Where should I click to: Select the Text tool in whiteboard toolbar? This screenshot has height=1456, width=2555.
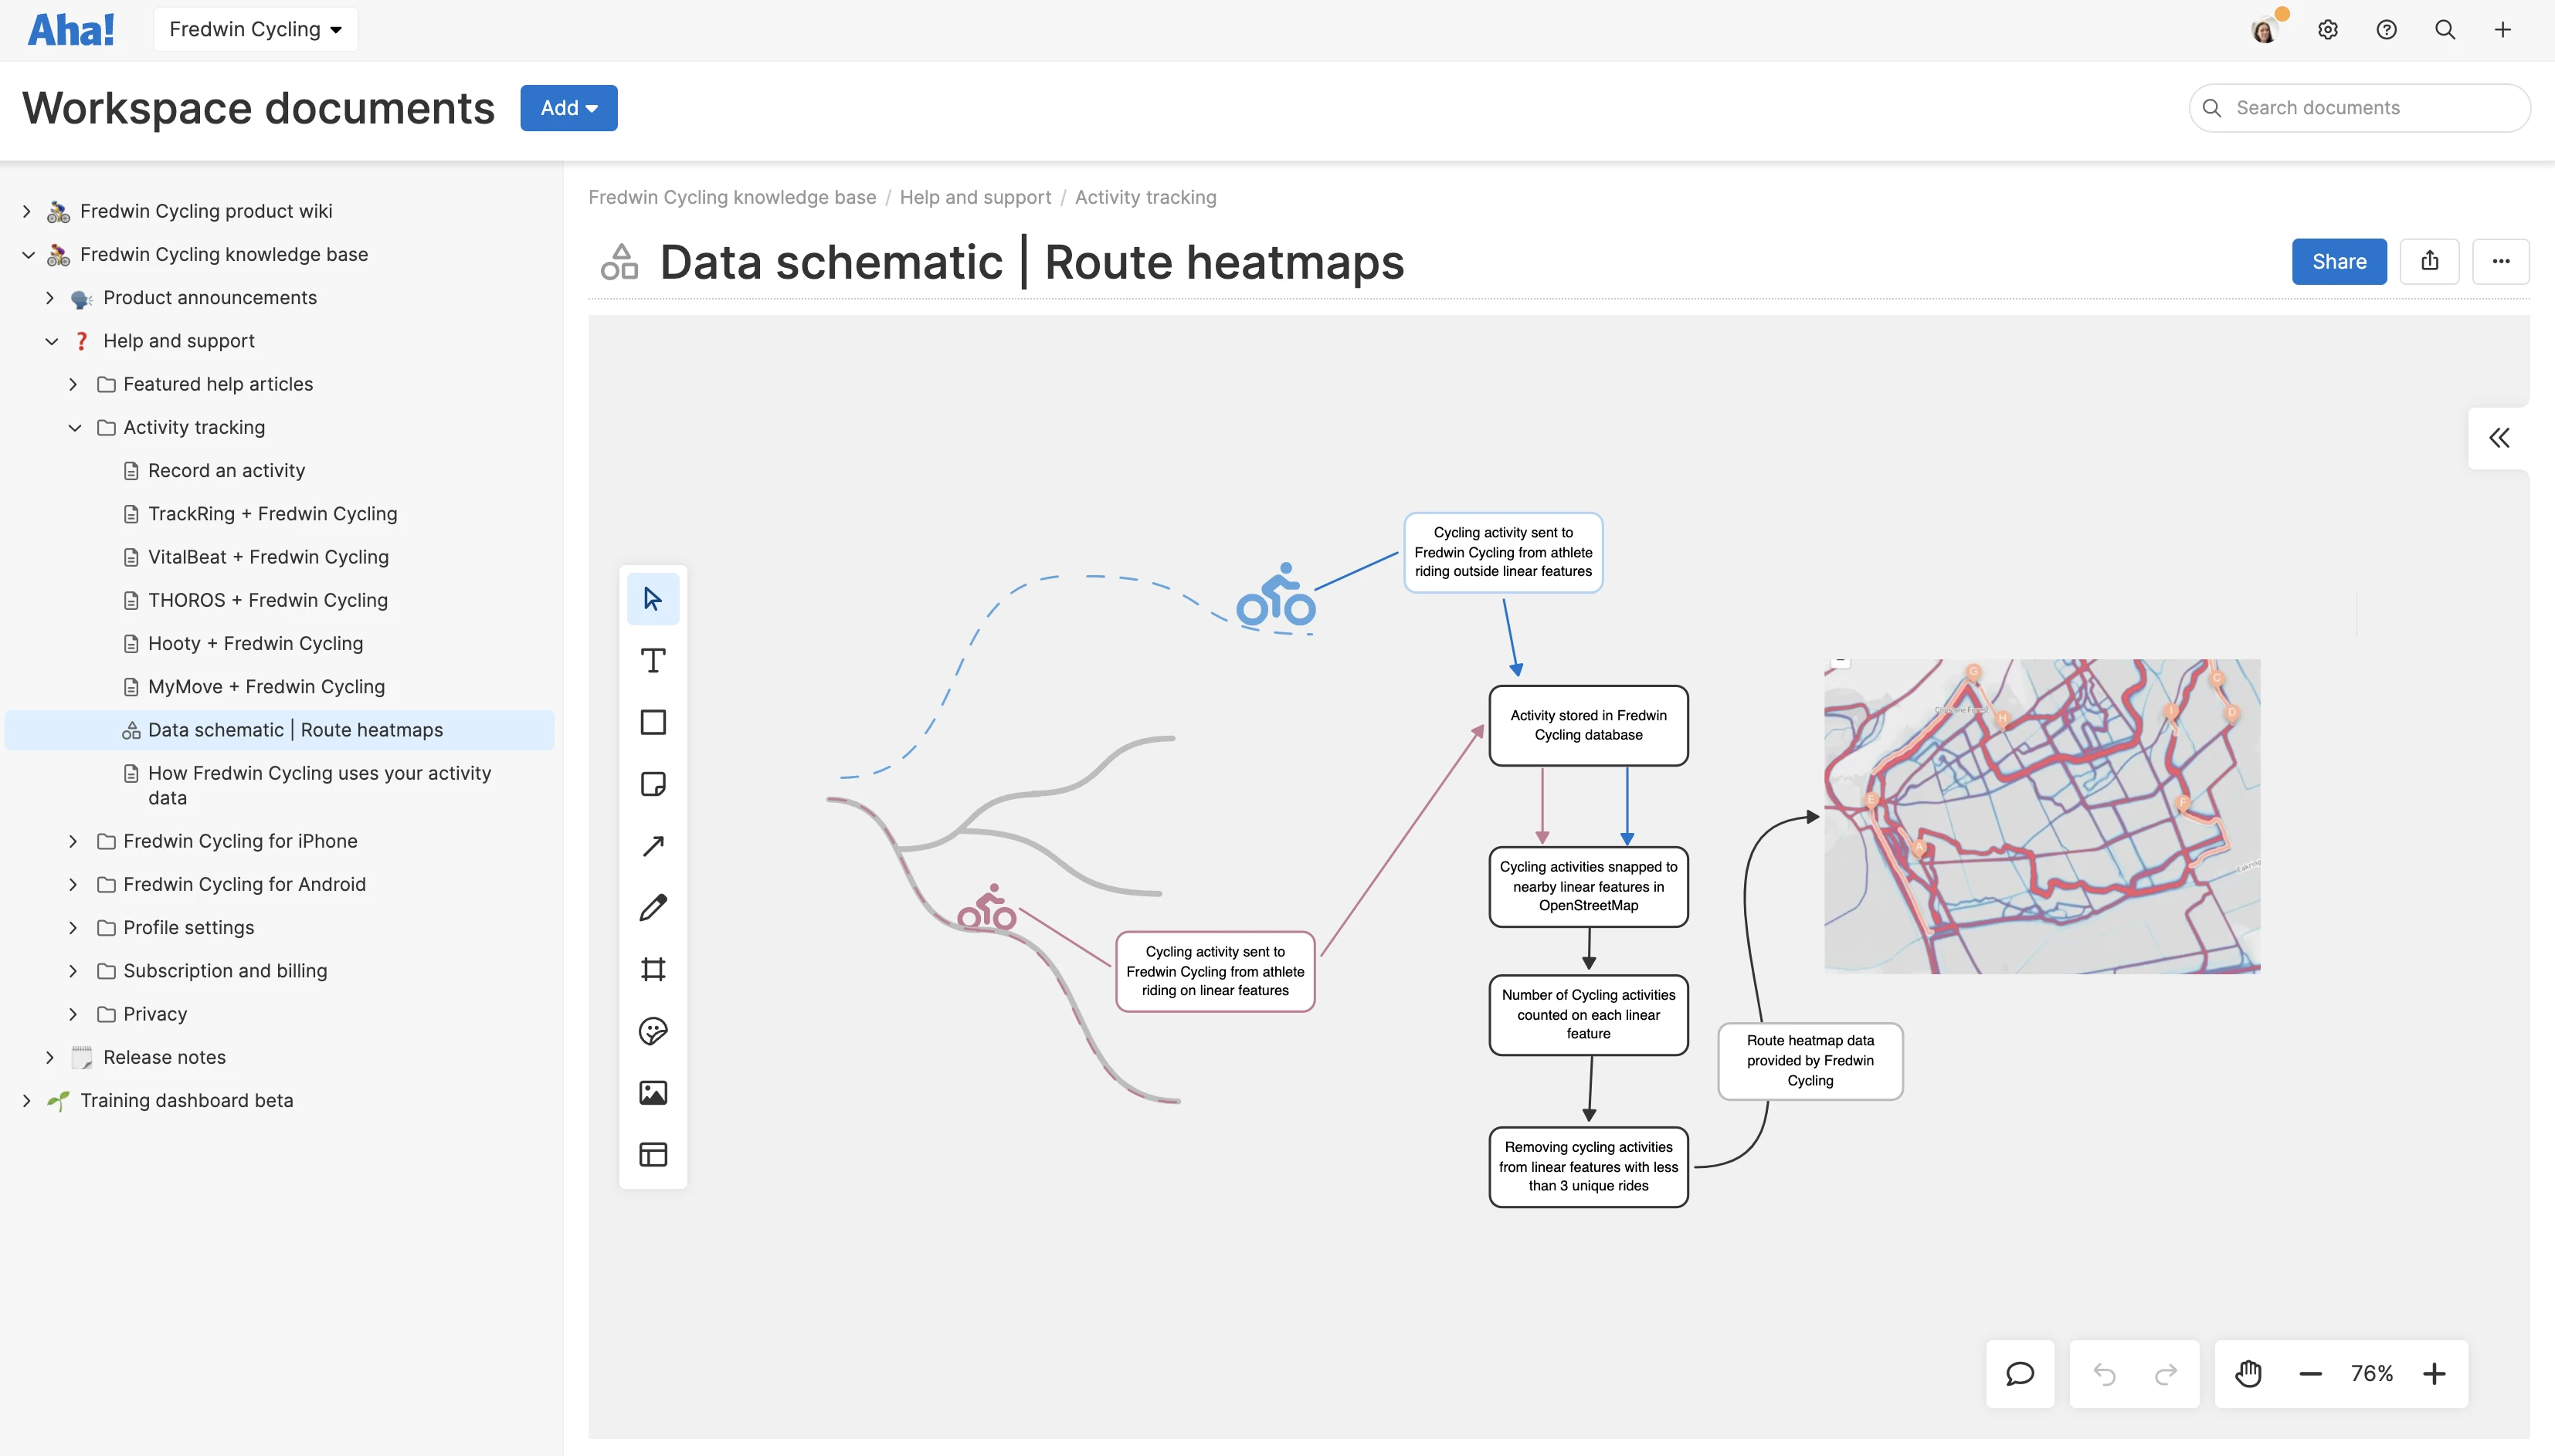pos(652,661)
